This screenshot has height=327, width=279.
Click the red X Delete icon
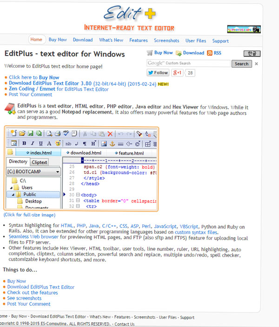click(110, 134)
